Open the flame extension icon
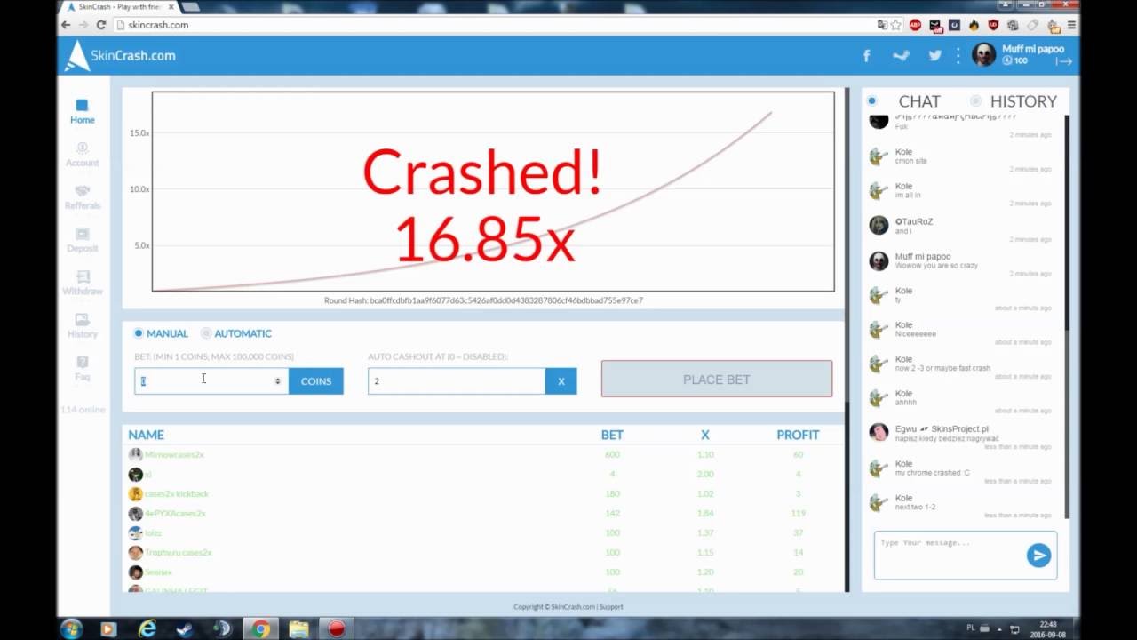Viewport: 1137px width, 640px height. (x=974, y=25)
